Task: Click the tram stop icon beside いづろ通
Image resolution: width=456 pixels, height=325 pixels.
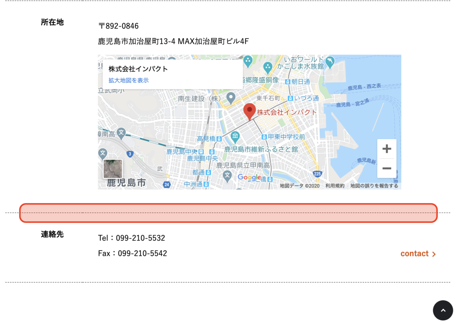Action: (291, 98)
